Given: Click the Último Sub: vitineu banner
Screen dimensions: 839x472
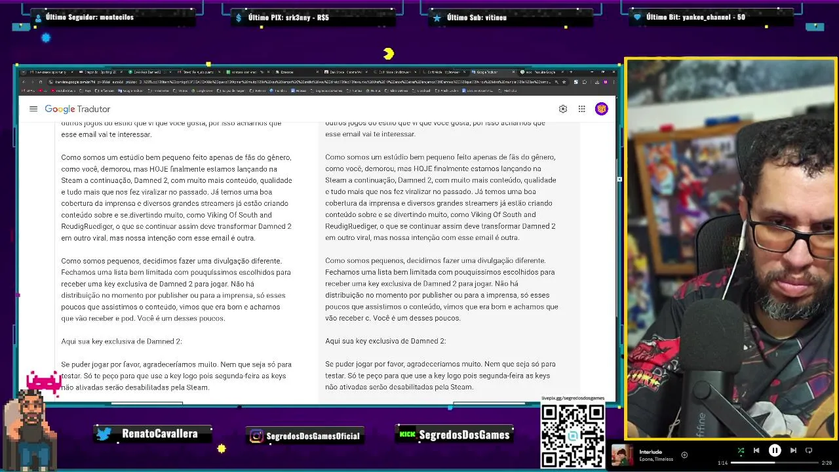Looking at the screenshot, I should pyautogui.click(x=510, y=17).
